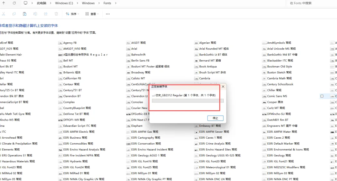The height and width of the screenshot is (181, 337).
Task: Select ESRI Fire Incident NFPA font
Action: (x=81, y=155)
